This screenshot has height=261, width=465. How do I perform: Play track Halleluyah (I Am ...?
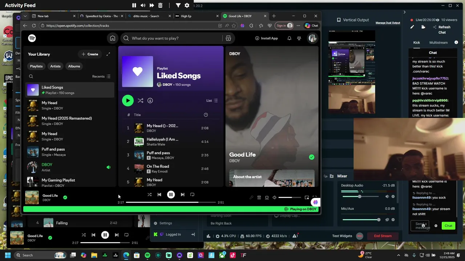[x=171, y=141]
